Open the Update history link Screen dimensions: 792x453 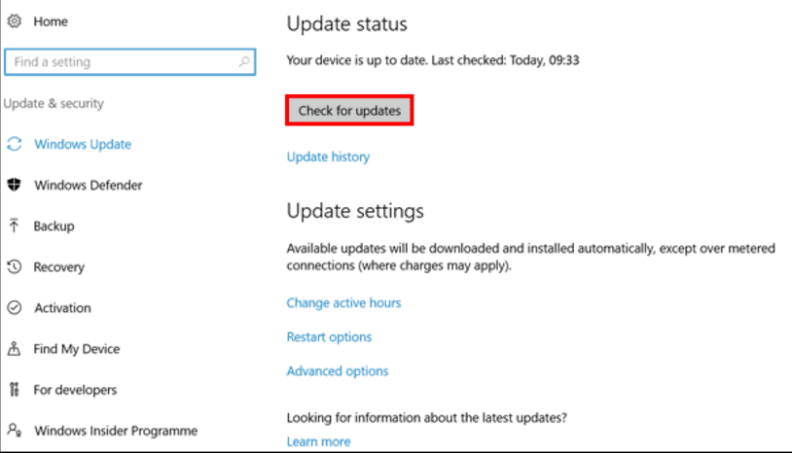tap(328, 157)
